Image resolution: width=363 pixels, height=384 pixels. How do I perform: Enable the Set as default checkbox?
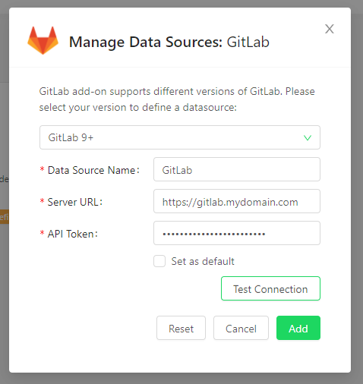(x=159, y=261)
